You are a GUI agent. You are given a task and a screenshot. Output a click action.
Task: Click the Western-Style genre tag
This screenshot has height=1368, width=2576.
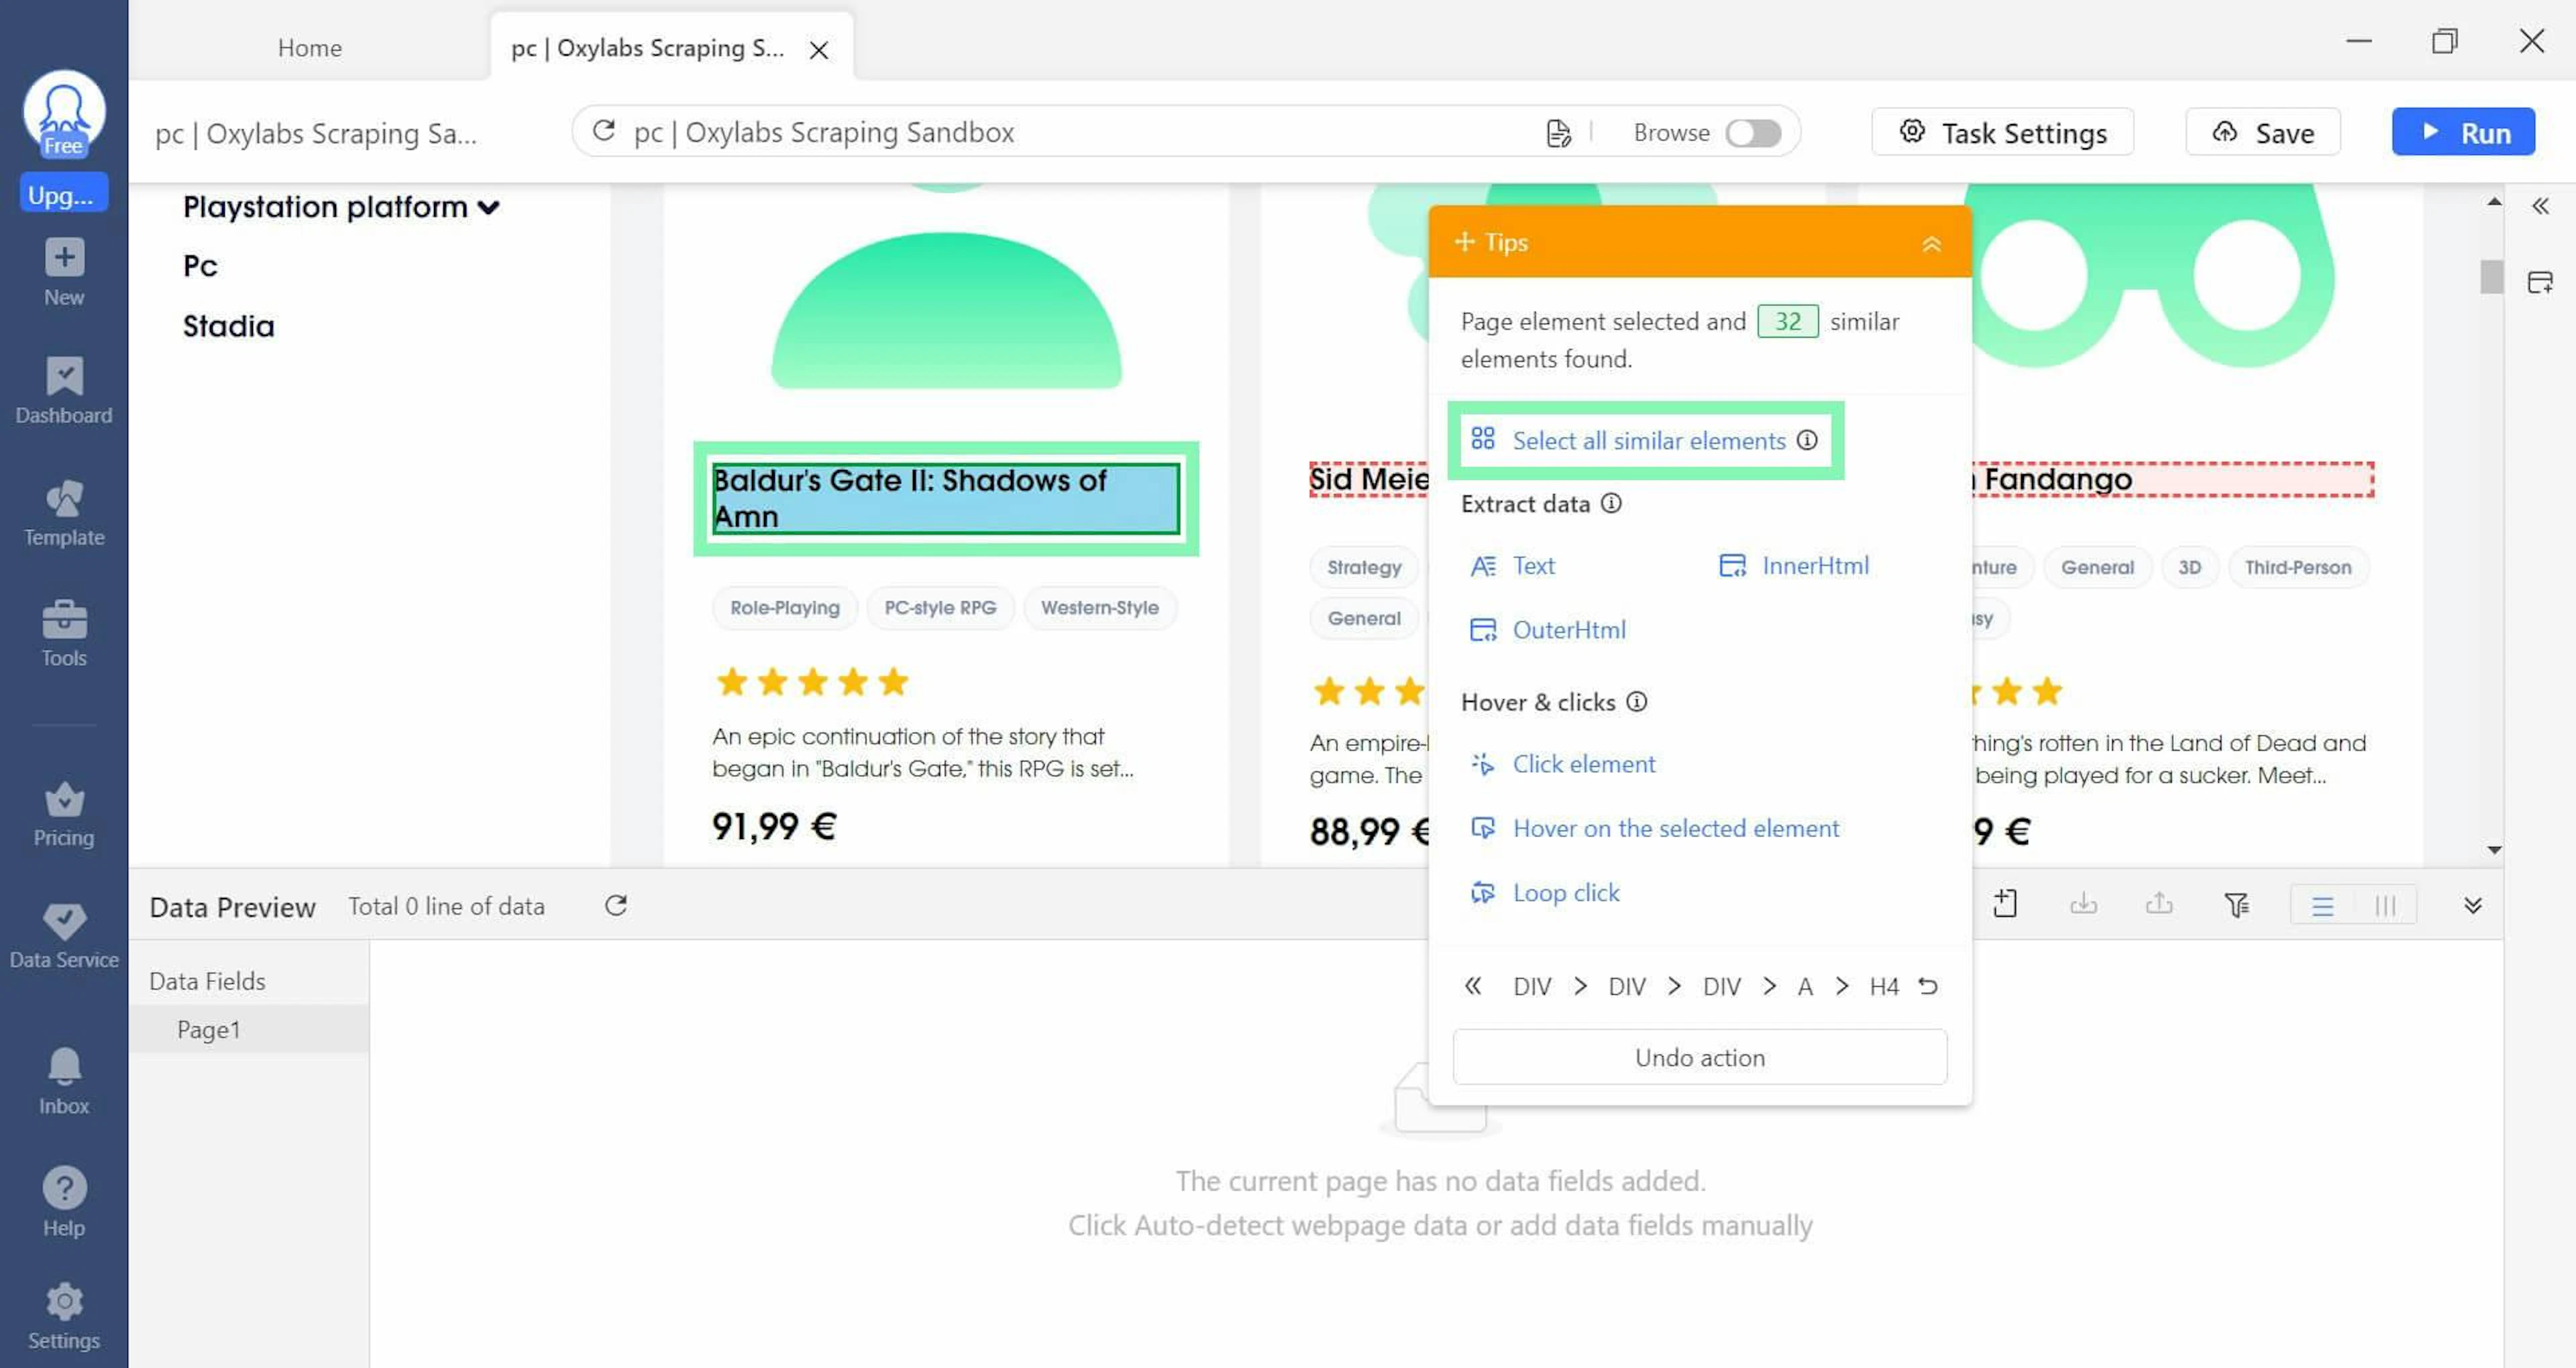tap(1099, 607)
